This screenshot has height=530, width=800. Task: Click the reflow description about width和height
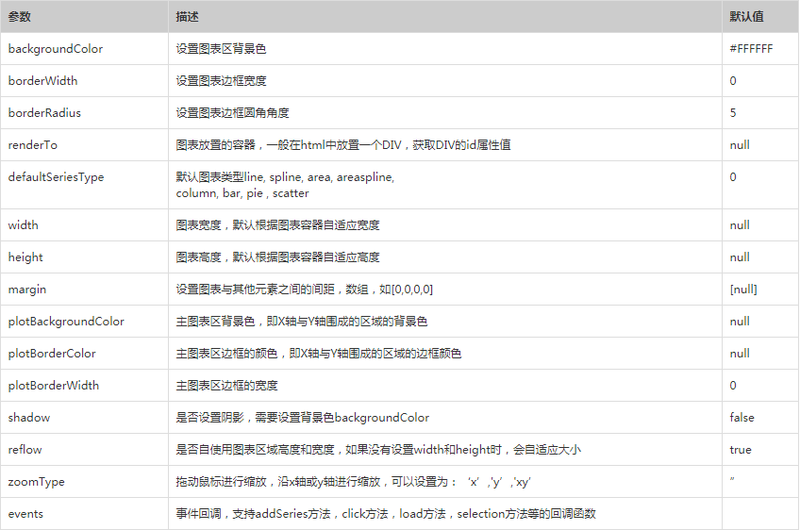pos(378,450)
